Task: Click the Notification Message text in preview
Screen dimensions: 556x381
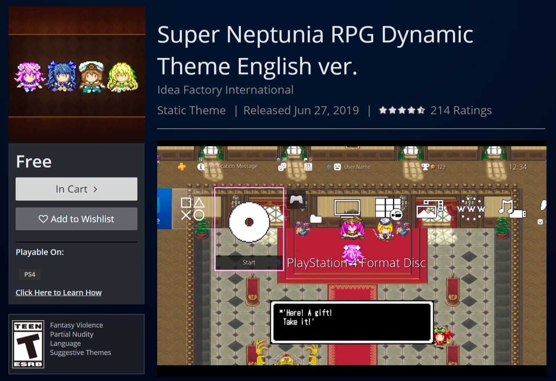Action: [233, 166]
